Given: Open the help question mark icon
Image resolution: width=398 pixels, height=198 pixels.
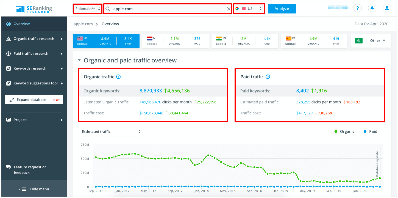Looking at the screenshot, I should coord(357,8).
